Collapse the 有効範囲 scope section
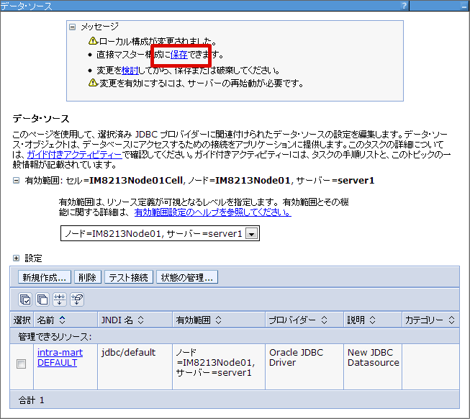This screenshot has width=470, height=419. coord(16,181)
